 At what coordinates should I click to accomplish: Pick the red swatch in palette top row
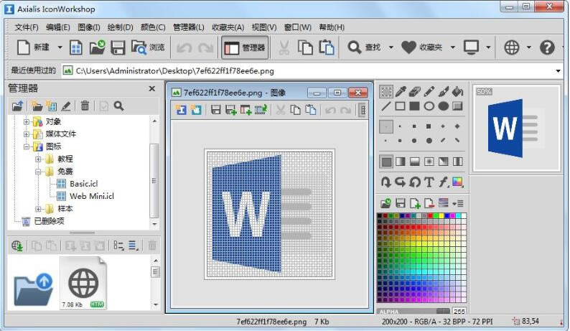(431, 215)
